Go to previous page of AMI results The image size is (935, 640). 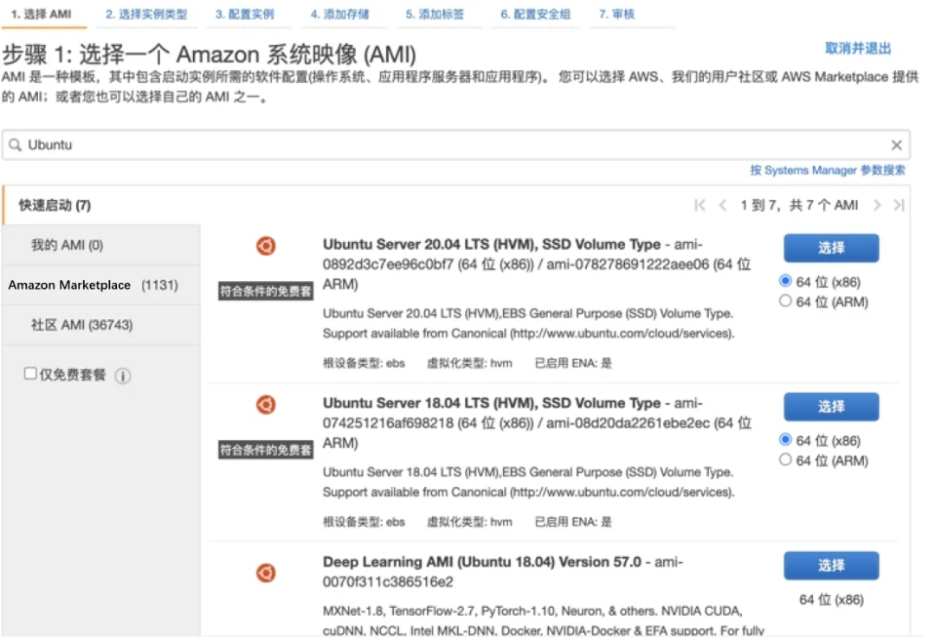723,206
